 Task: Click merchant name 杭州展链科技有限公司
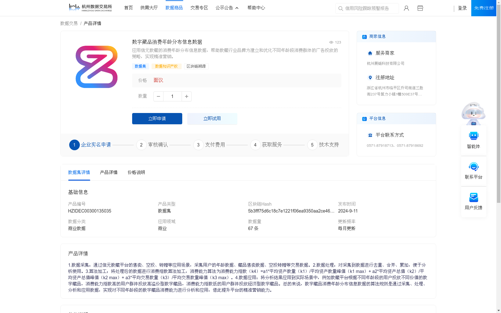tap(386, 64)
